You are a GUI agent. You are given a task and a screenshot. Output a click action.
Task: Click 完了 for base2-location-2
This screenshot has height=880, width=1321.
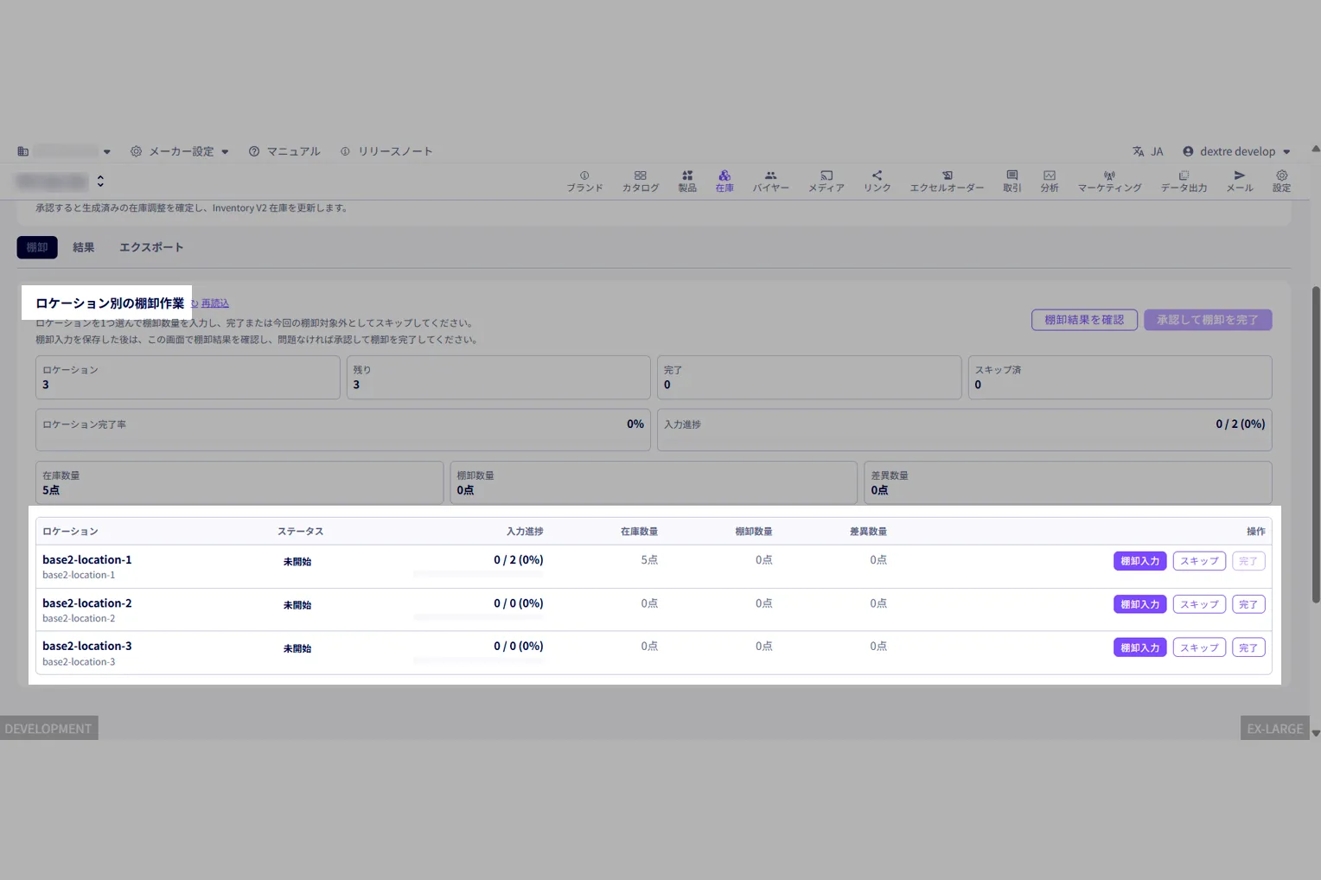[x=1248, y=604]
